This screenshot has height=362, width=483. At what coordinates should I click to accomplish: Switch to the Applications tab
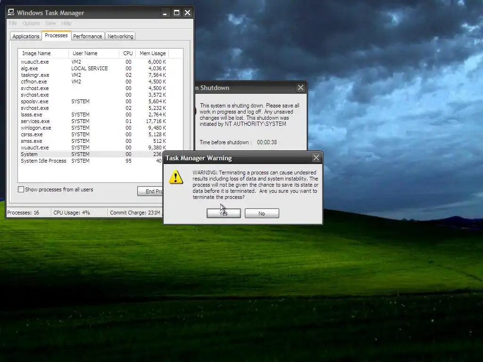26,36
